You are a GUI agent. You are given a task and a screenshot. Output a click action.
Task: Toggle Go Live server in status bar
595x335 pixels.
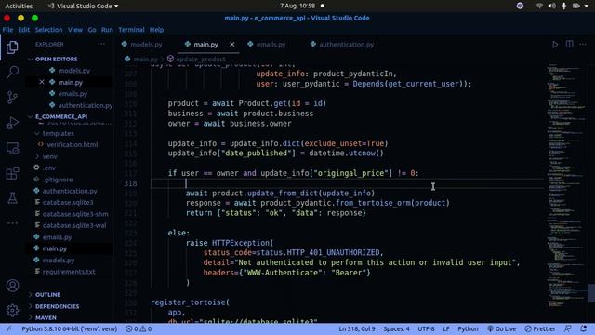[x=502, y=328]
